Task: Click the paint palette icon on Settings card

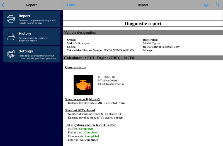Action: pyautogui.click(x=11, y=54)
